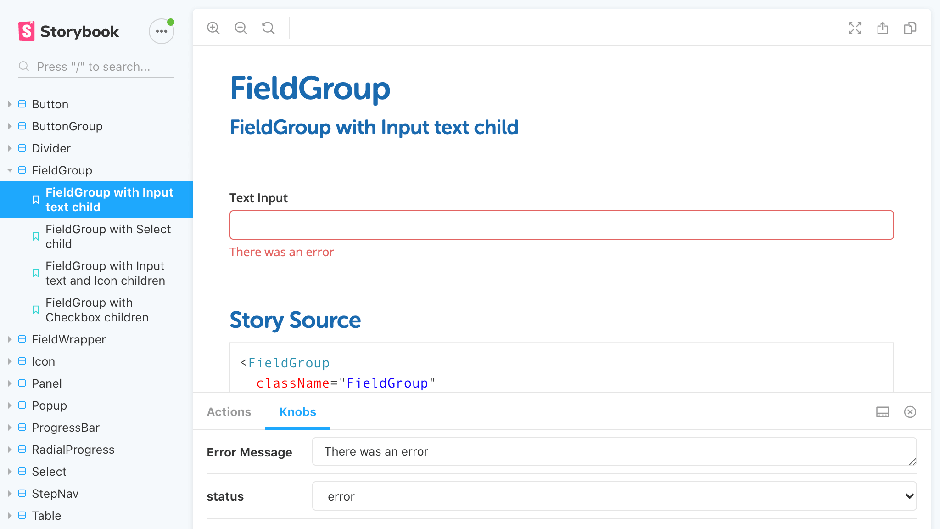
Task: Click the zoom out magnifier icon
Action: [x=241, y=28]
